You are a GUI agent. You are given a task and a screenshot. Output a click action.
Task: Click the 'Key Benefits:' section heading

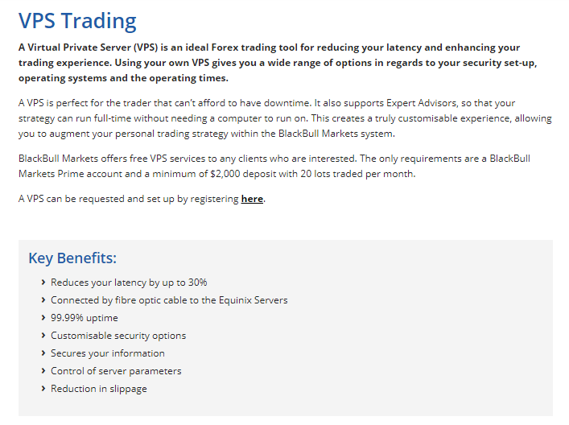(72, 258)
